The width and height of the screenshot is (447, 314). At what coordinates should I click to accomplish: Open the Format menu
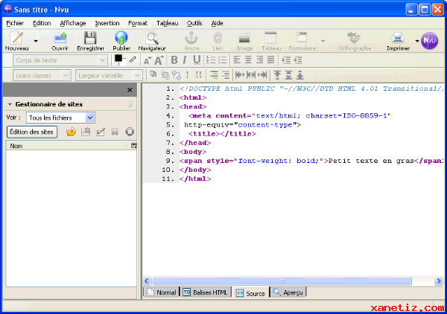tap(138, 23)
